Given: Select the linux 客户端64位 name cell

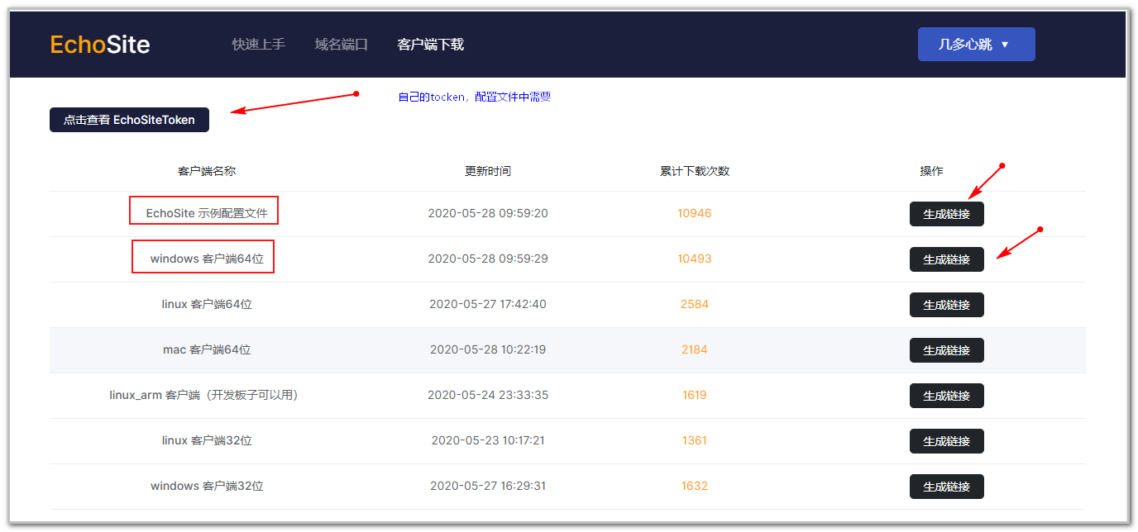Looking at the screenshot, I should click(x=207, y=304).
